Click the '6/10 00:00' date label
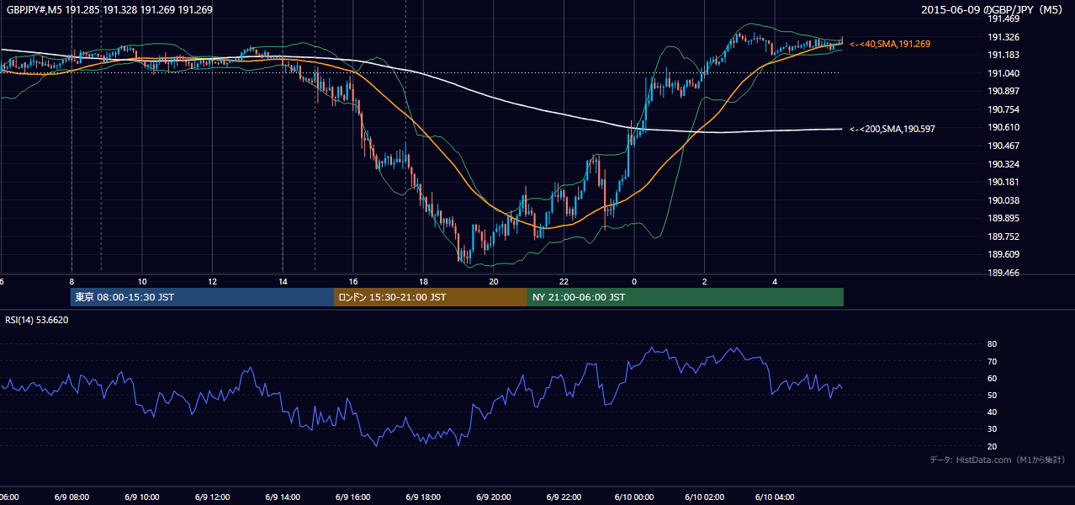Screen dimensions: 1075x505 [634, 497]
